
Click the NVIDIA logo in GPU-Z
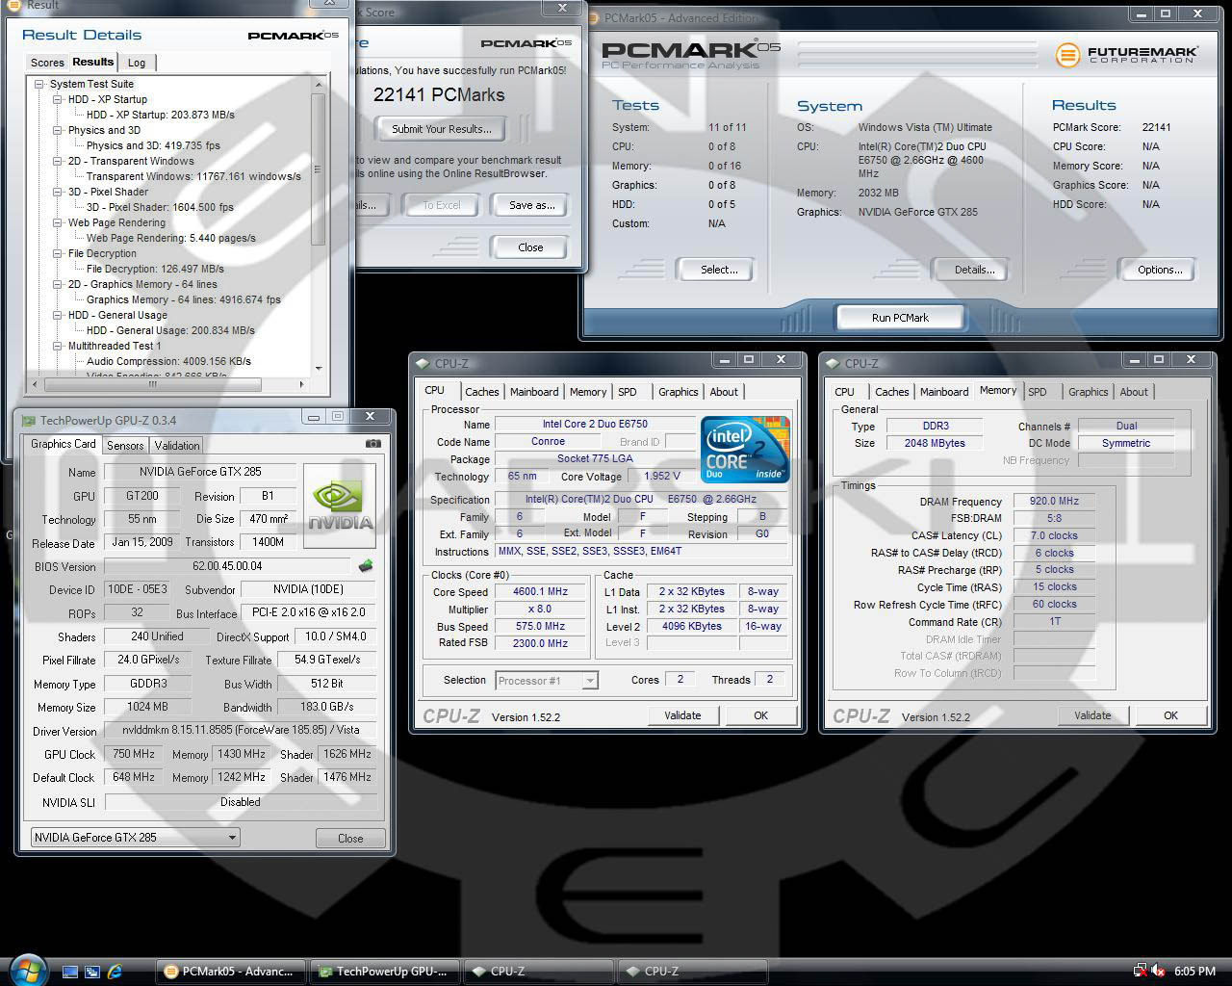click(340, 506)
